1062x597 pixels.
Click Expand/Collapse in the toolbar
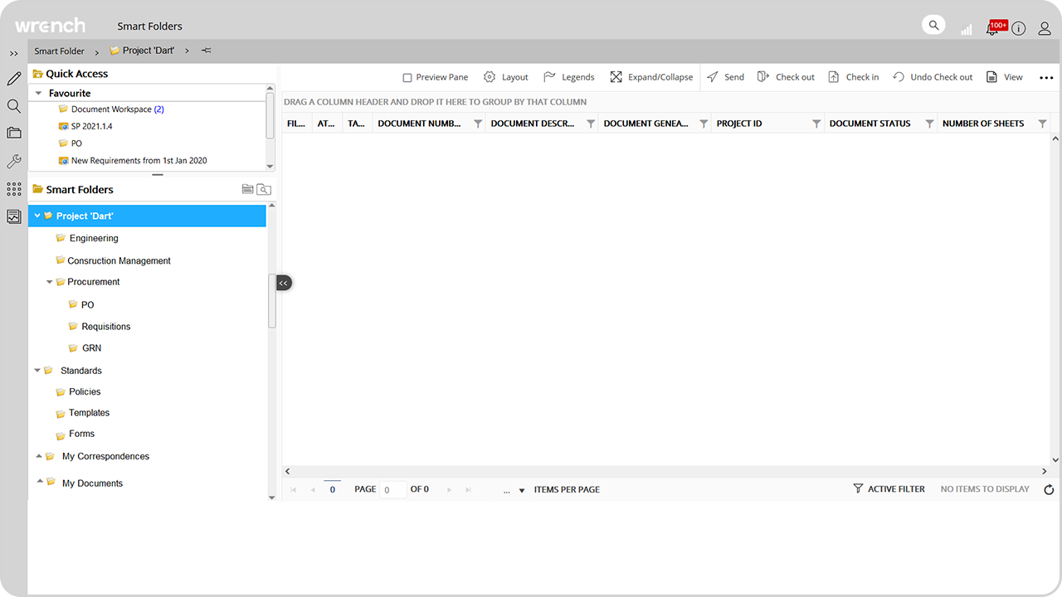[x=651, y=77]
